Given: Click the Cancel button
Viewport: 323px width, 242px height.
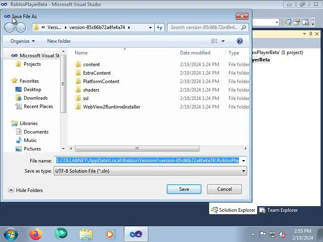Looking at the screenshot, I should coord(224,189).
